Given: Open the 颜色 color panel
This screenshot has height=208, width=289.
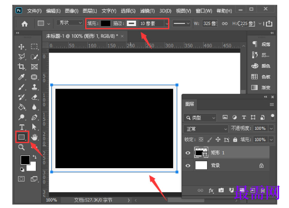Looking at the screenshot, I should pos(261,66).
